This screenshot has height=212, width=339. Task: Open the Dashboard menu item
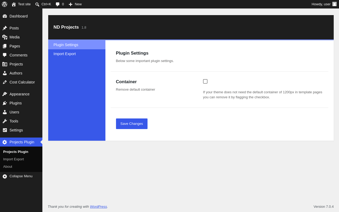(21, 16)
